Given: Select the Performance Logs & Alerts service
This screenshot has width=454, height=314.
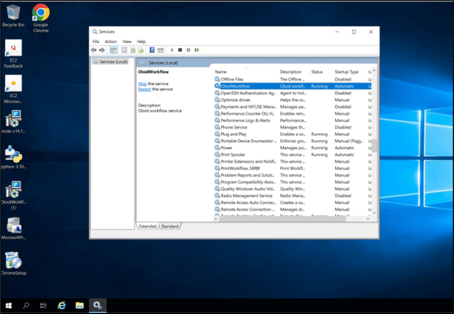Looking at the screenshot, I should point(293,120).
